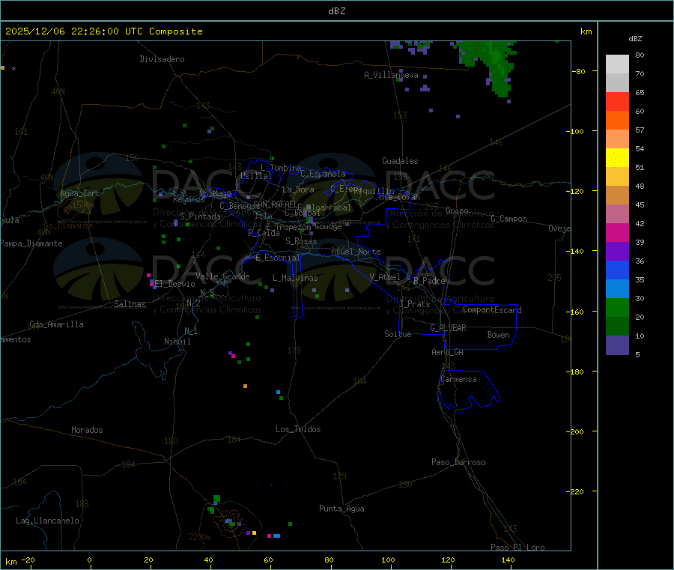The height and width of the screenshot is (570, 674).
Task: Click the 'V_Atuel' map label
Action: pyautogui.click(x=385, y=277)
